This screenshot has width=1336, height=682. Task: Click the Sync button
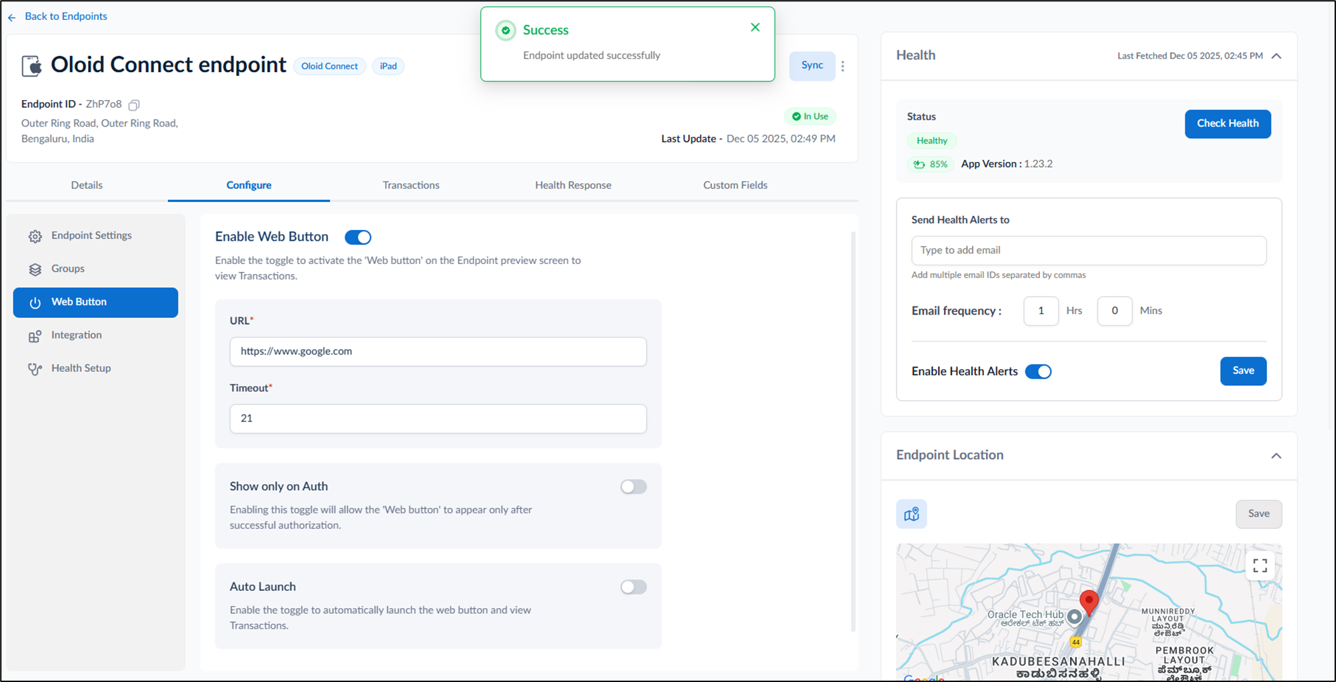tap(812, 66)
